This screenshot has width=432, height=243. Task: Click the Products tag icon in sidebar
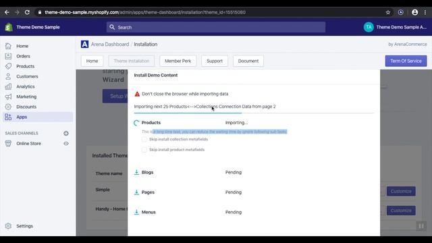[x=8, y=66]
